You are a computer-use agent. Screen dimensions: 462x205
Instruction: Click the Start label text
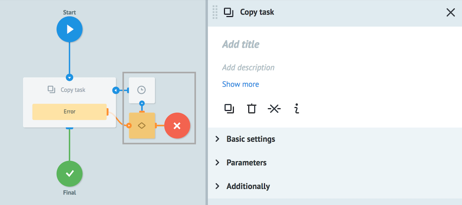[70, 12]
